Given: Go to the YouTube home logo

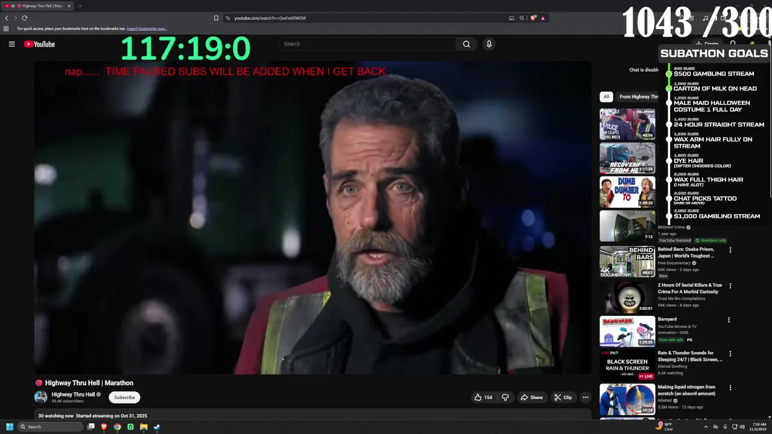Looking at the screenshot, I should (x=39, y=44).
